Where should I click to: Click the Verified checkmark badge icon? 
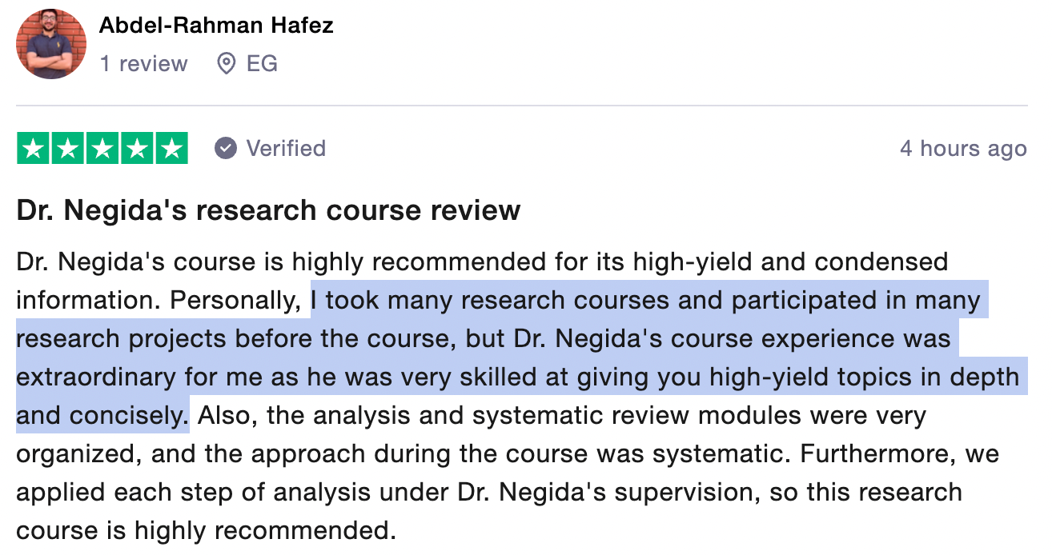[x=226, y=149]
